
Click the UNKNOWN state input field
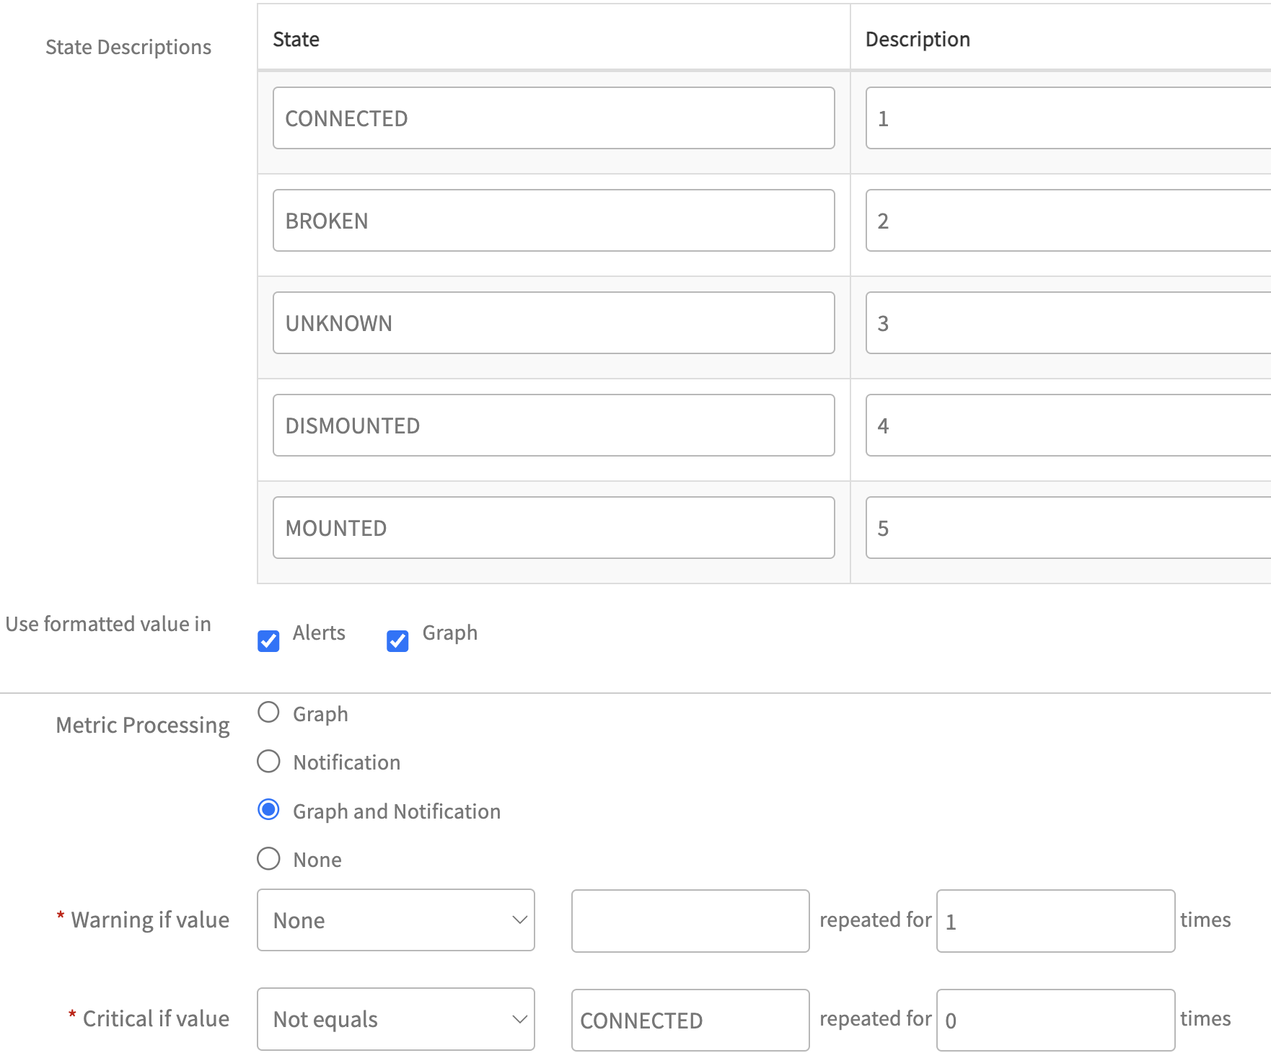click(x=554, y=323)
